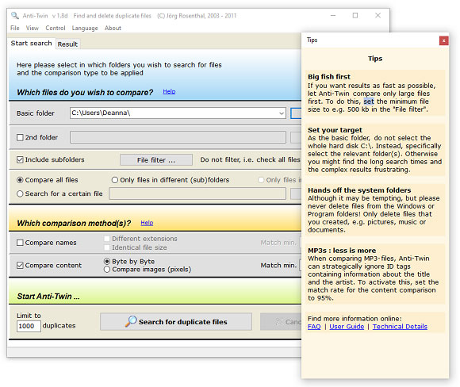Open the File filter dialog

pos(156,160)
